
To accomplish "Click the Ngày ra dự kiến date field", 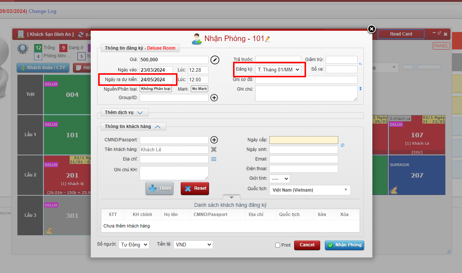I will (x=156, y=80).
